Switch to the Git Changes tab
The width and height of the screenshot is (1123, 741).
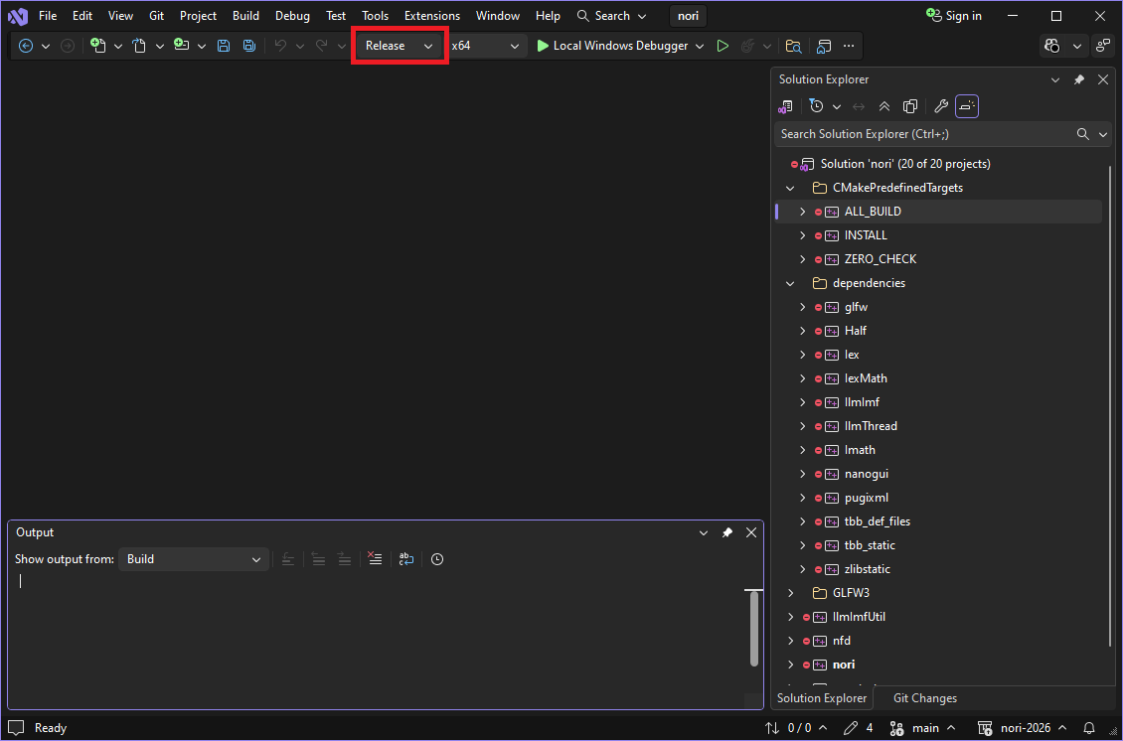coord(924,698)
